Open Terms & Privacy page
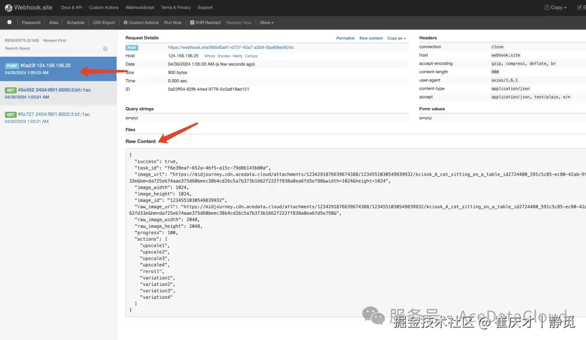The height and width of the screenshot is (340, 586). coord(176,8)
